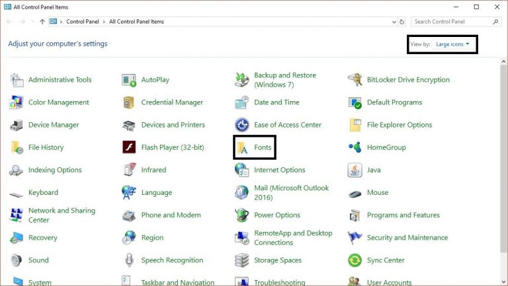508x286 pixels.
Task: Click the Programs and Features icon
Action: click(x=355, y=215)
